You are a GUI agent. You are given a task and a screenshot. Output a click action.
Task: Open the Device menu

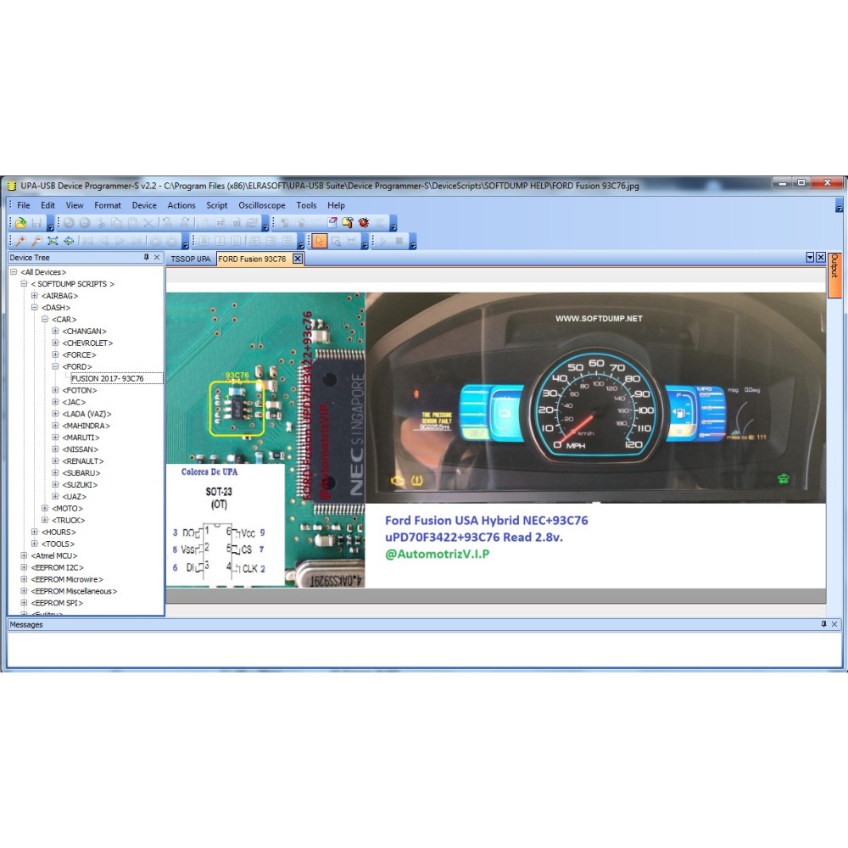144,205
